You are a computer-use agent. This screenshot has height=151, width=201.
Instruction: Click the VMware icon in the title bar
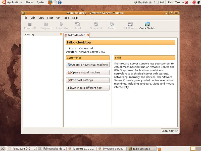(24, 13)
